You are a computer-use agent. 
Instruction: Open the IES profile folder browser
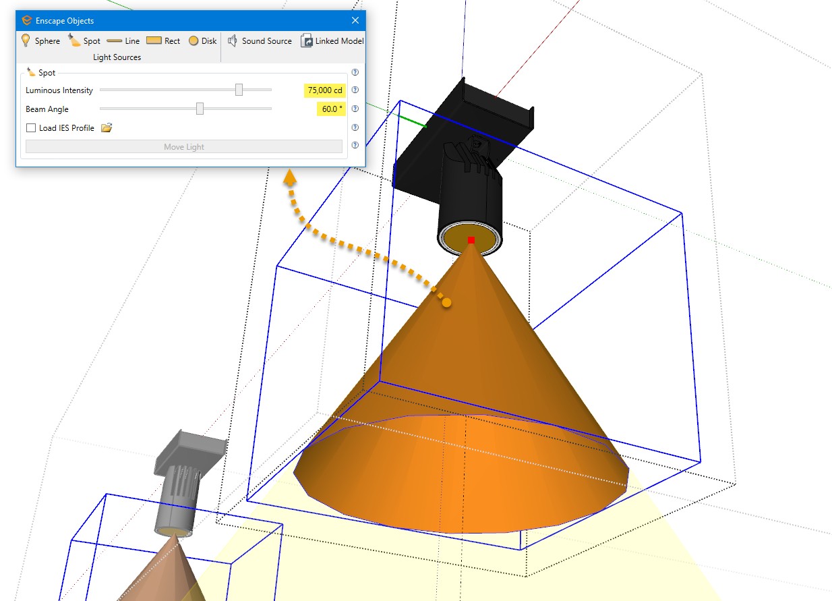[x=106, y=128]
